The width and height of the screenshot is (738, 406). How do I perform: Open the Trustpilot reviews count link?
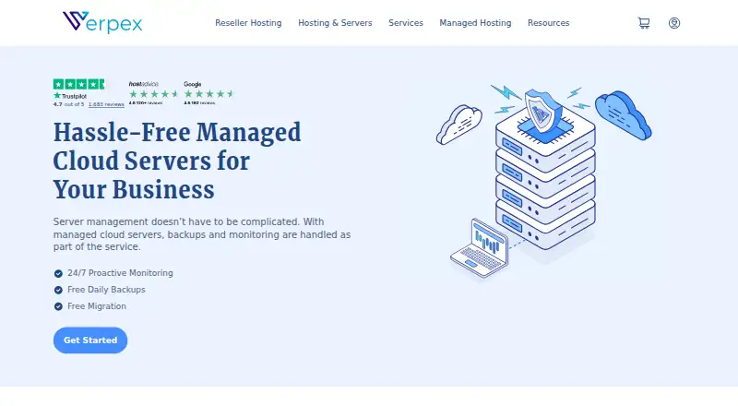(x=106, y=104)
